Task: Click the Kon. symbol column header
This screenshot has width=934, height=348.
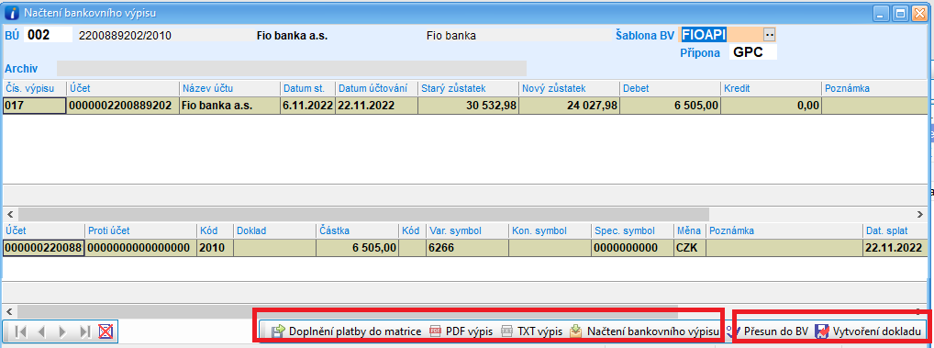Action: (x=550, y=230)
